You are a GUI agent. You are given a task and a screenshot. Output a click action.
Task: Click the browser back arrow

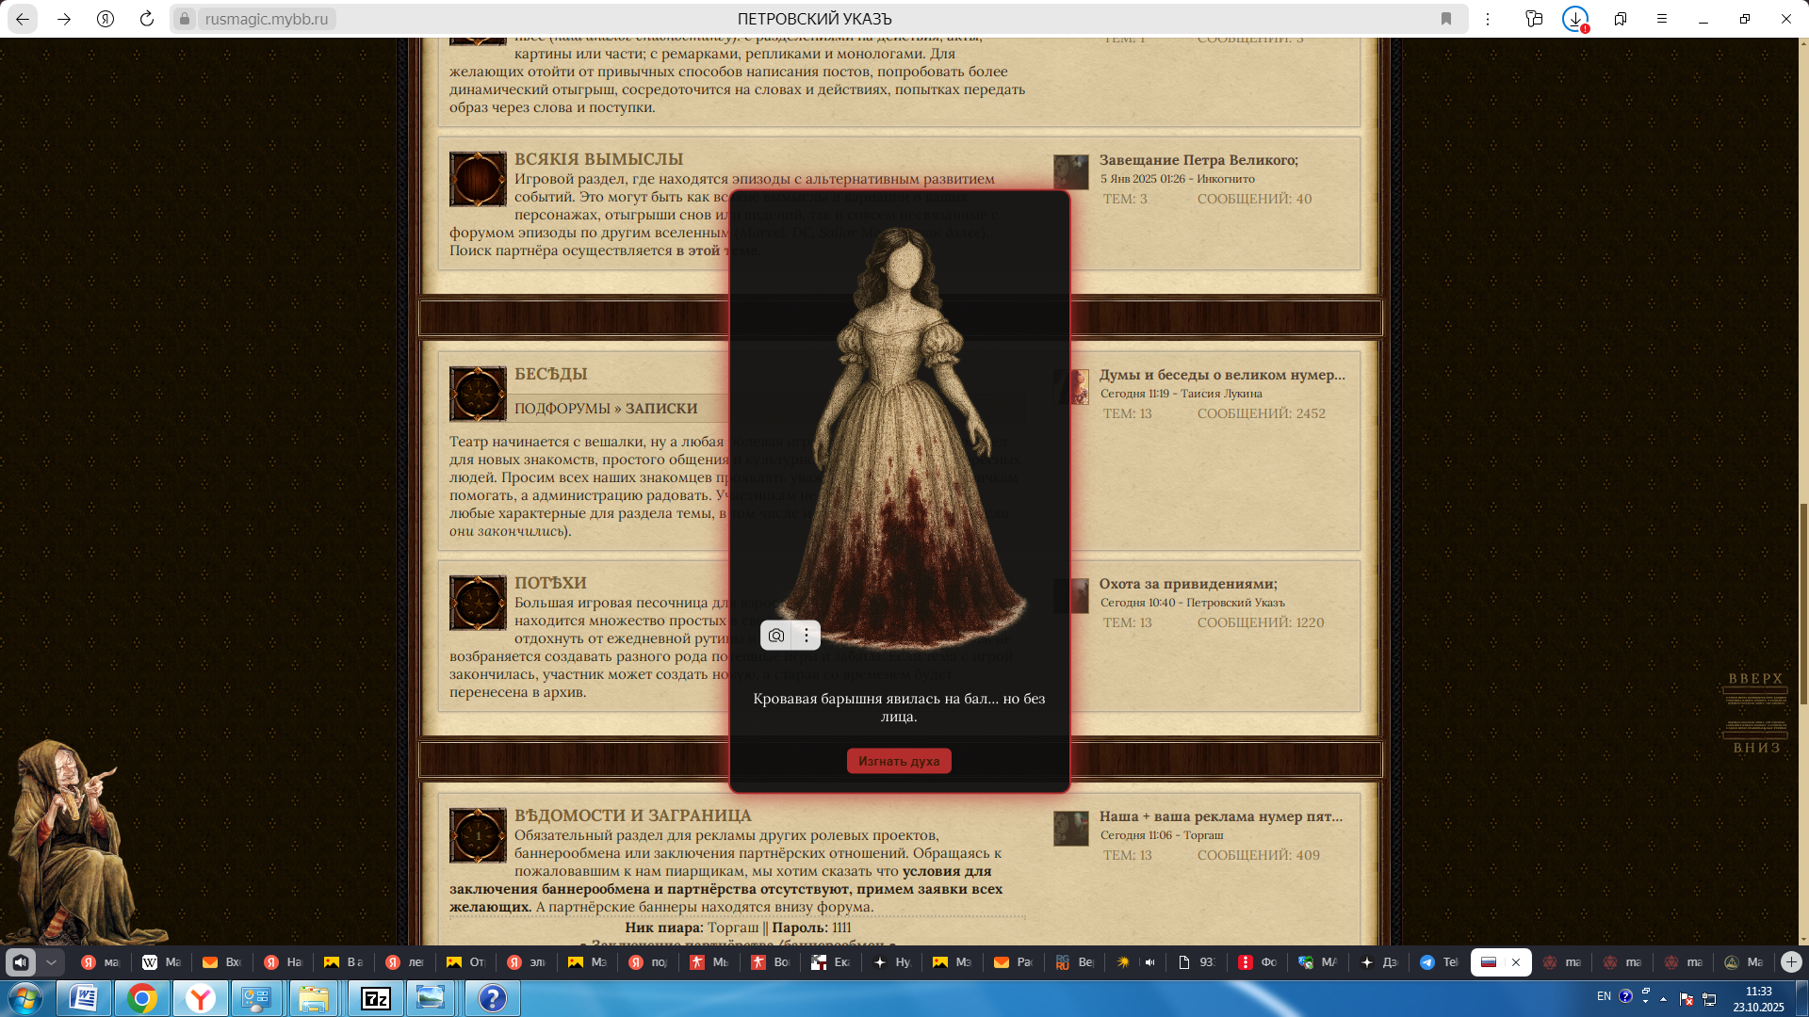pyautogui.click(x=23, y=19)
